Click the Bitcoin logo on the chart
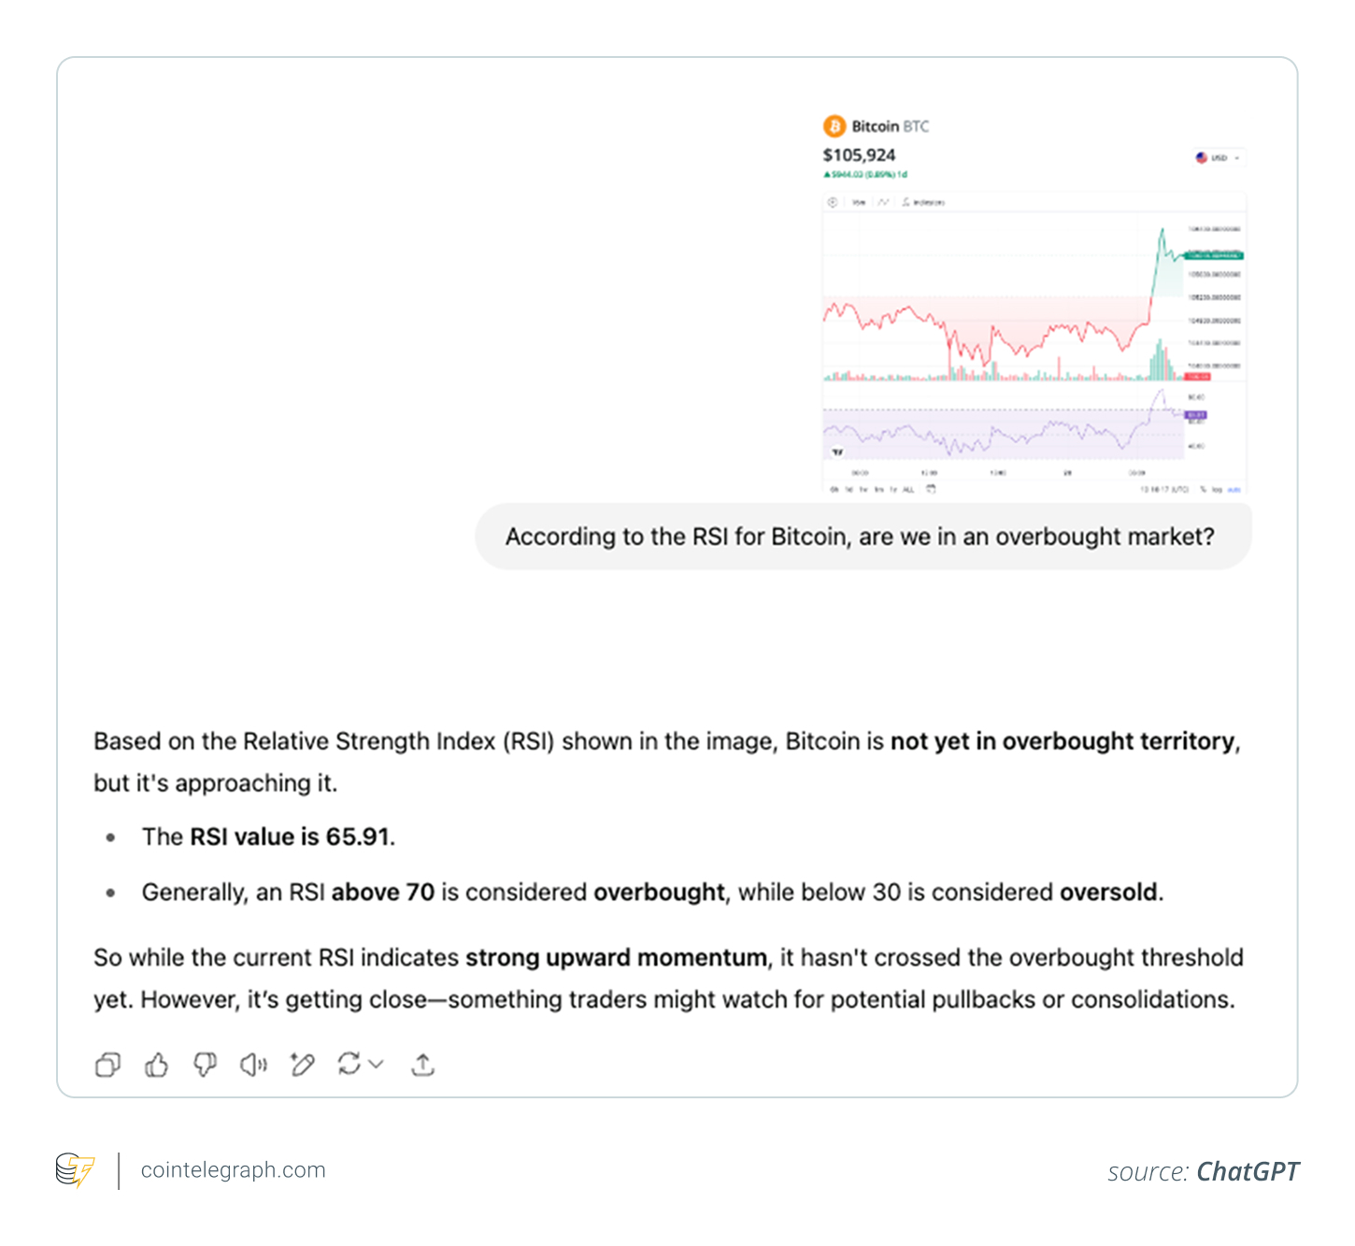 (833, 125)
